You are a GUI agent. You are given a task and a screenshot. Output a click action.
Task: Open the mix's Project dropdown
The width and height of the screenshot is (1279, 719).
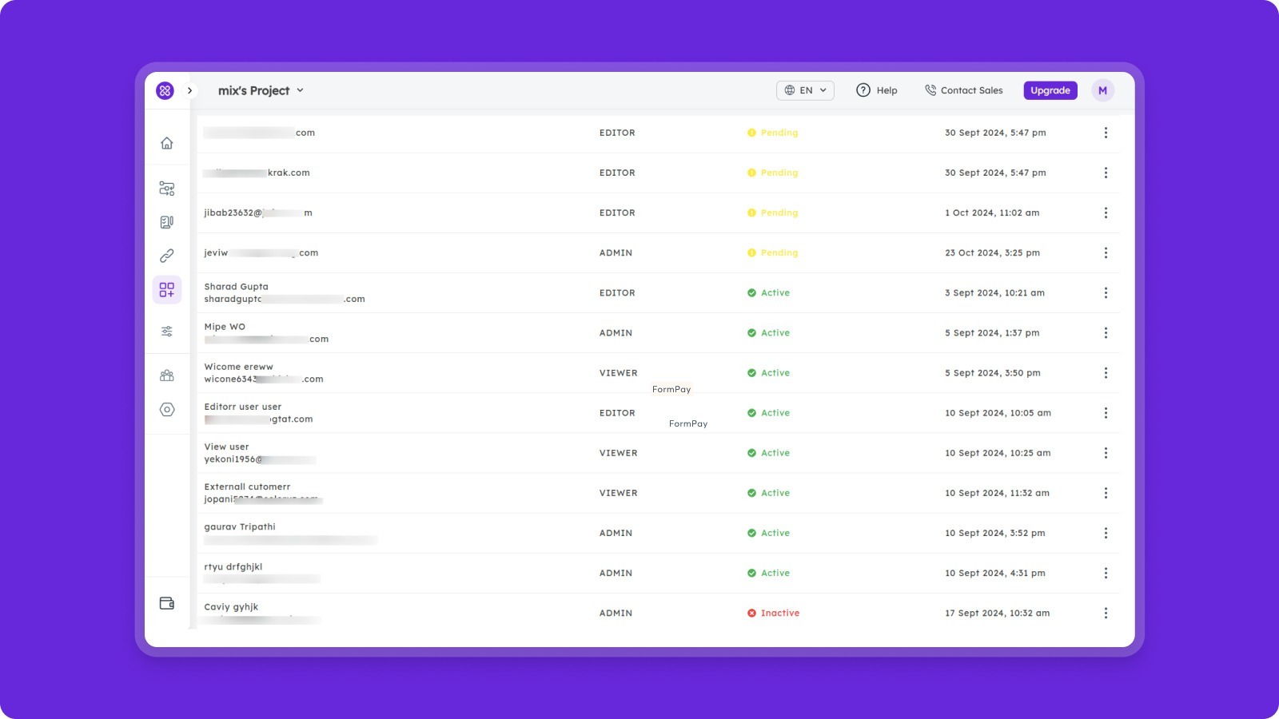pyautogui.click(x=261, y=90)
